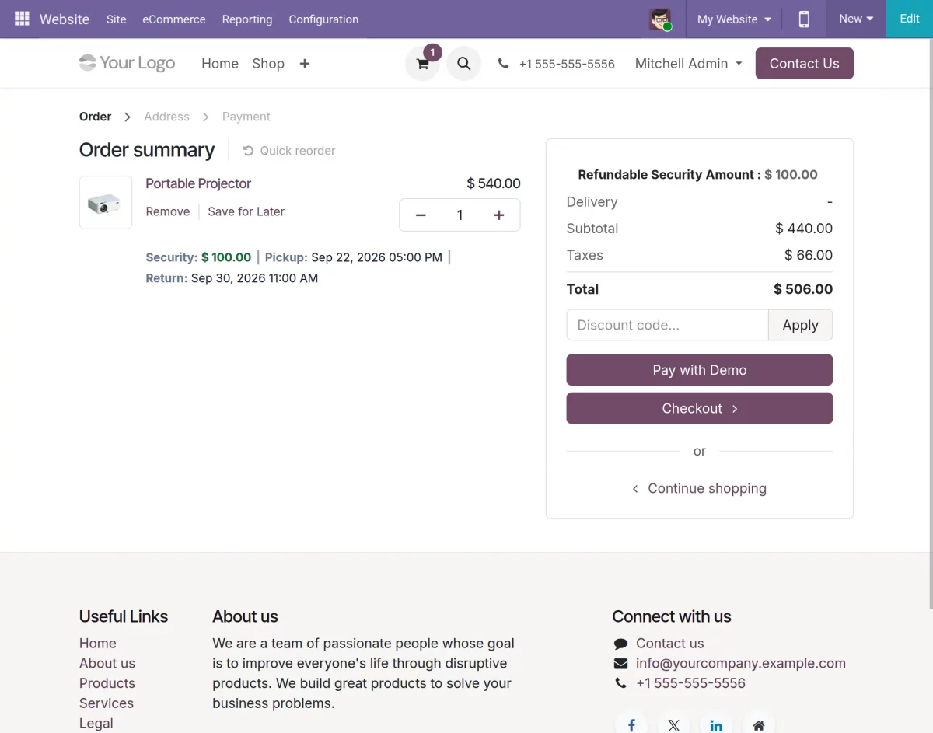Click the X (Twitter) social icon
Image resolution: width=933 pixels, height=733 pixels.
674,725
